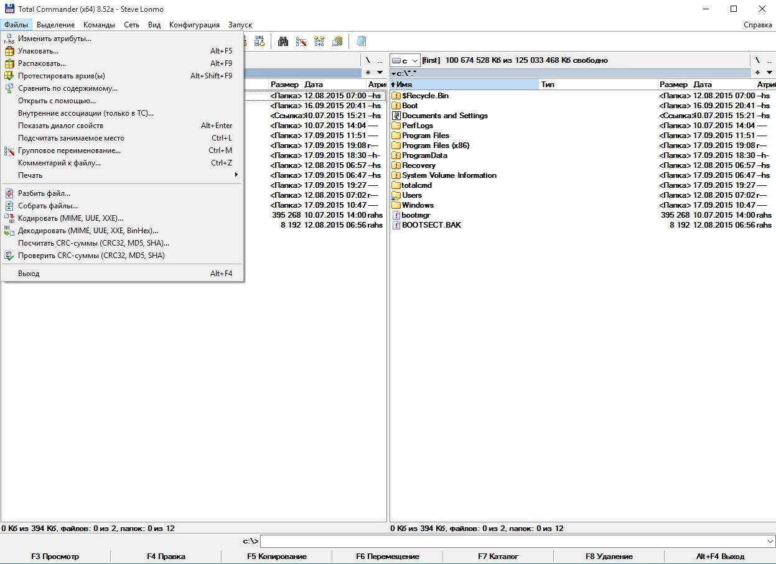Open the Команды menu

pos(99,25)
